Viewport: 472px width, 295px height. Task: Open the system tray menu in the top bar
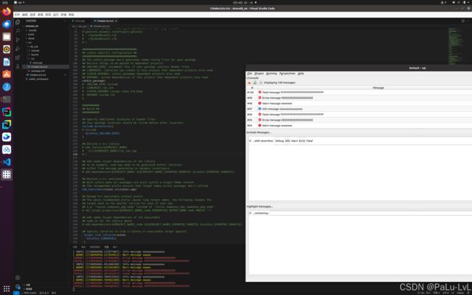click(x=459, y=2)
